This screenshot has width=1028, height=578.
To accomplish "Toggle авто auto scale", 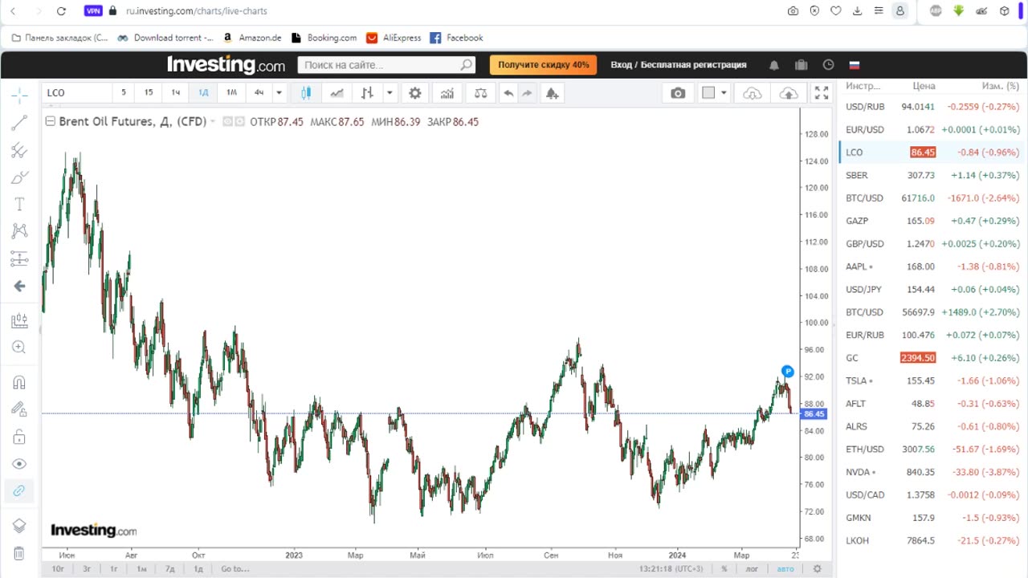I will tap(785, 569).
